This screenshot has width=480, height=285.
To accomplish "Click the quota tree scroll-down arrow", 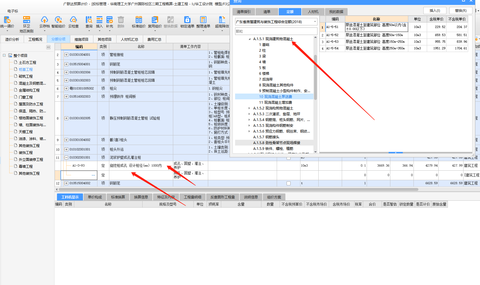I will (x=315, y=152).
